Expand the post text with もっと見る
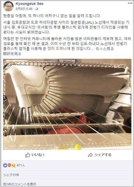This screenshot has width=134, height=187. [105, 49]
